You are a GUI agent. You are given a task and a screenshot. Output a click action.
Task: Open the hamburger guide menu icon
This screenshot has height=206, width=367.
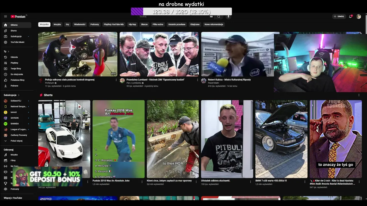click(x=5, y=17)
